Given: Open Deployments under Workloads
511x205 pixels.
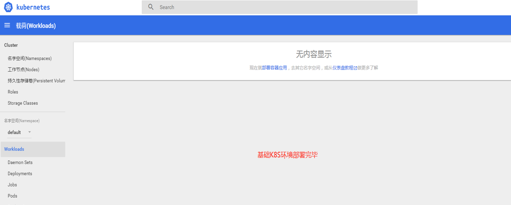Looking at the screenshot, I should (x=20, y=174).
